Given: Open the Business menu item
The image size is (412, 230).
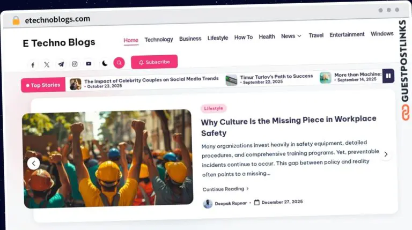Looking at the screenshot, I should (x=190, y=39).
